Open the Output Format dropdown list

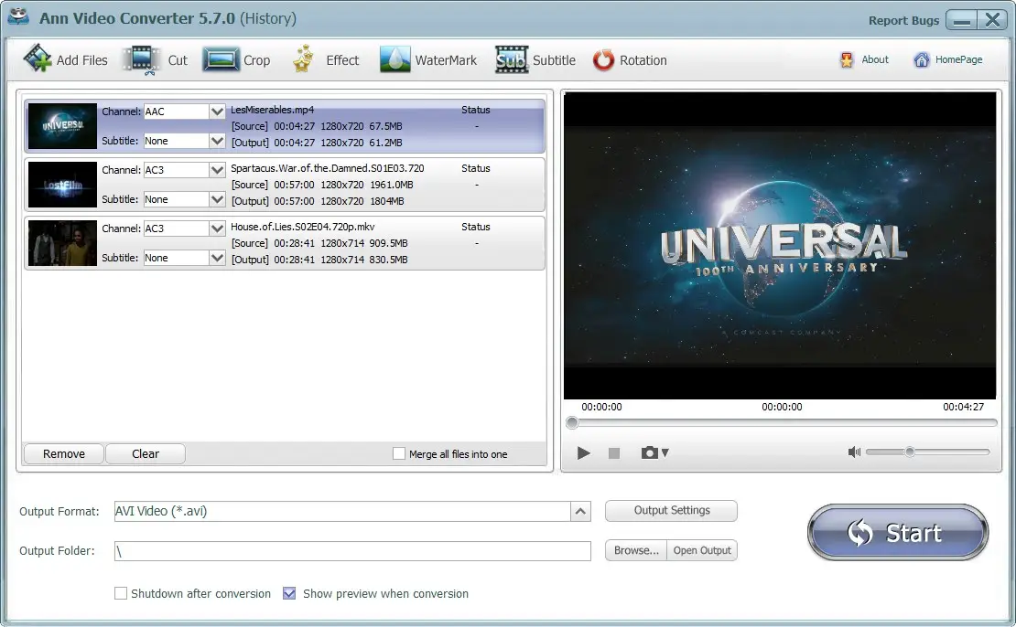(580, 511)
